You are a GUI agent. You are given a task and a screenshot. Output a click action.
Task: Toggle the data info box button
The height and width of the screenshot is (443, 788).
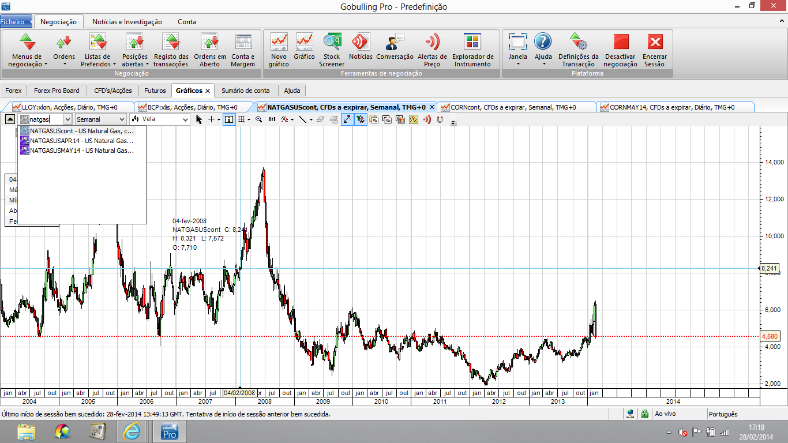[229, 119]
